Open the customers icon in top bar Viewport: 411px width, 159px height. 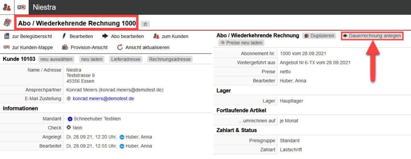point(7,7)
